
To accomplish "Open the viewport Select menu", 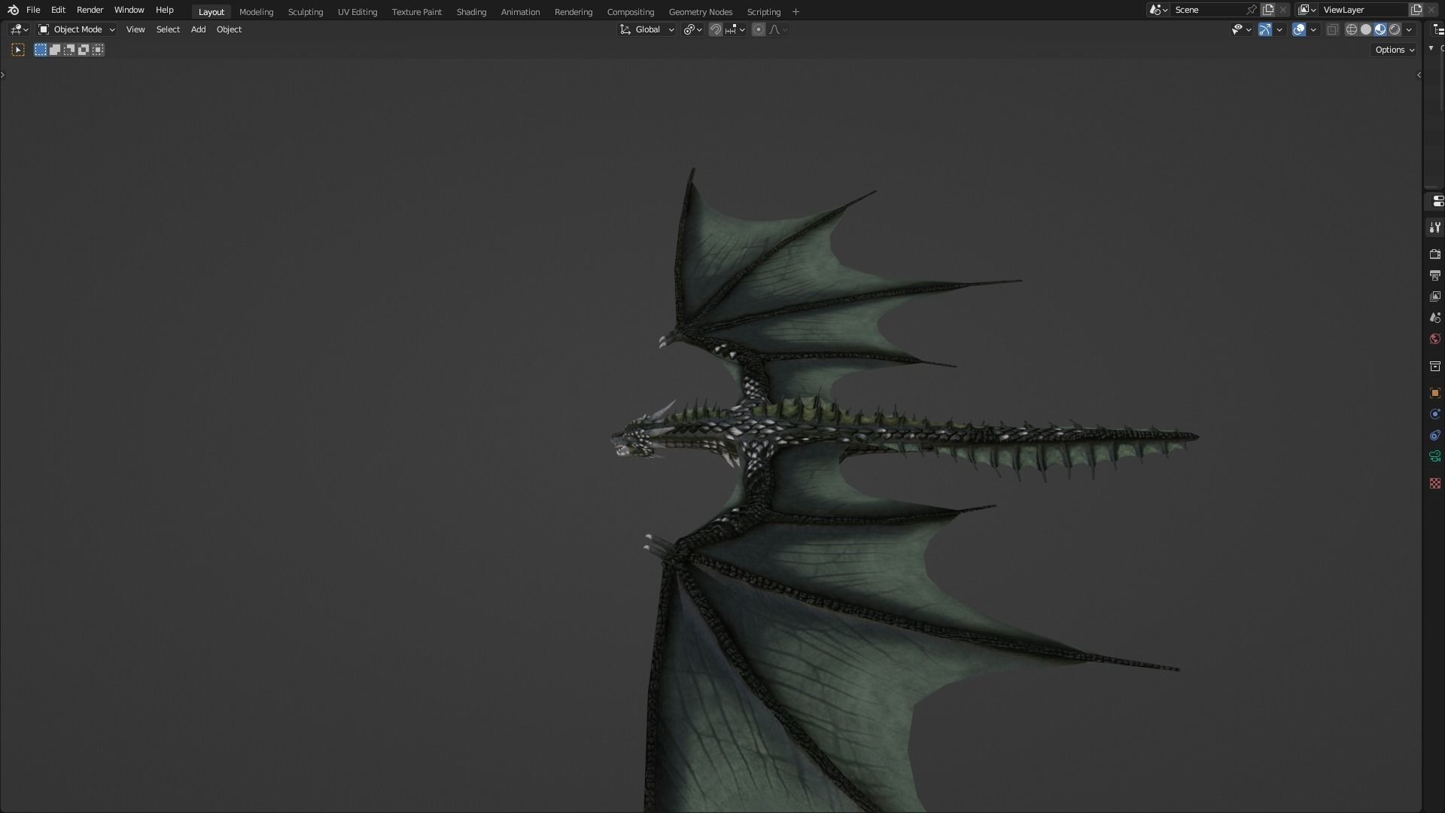I will [168, 29].
